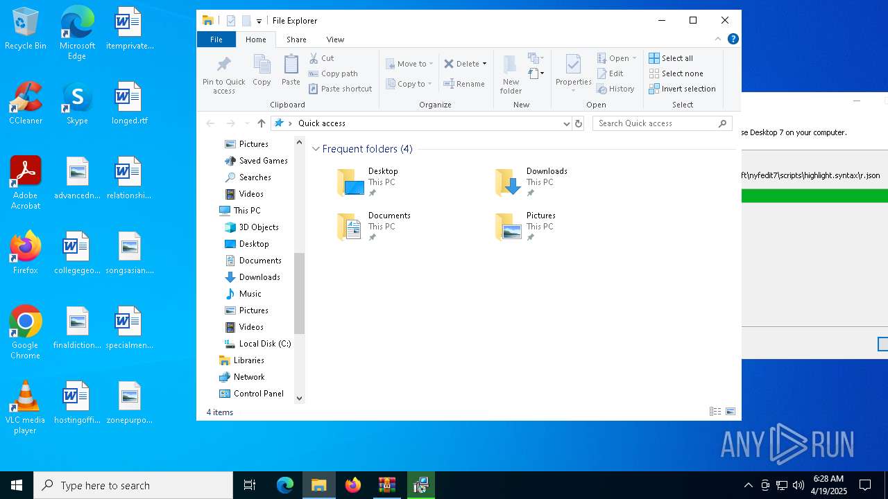Viewport: 888px width, 499px height.
Task: Click Edit in the Open group
Action: pos(610,73)
